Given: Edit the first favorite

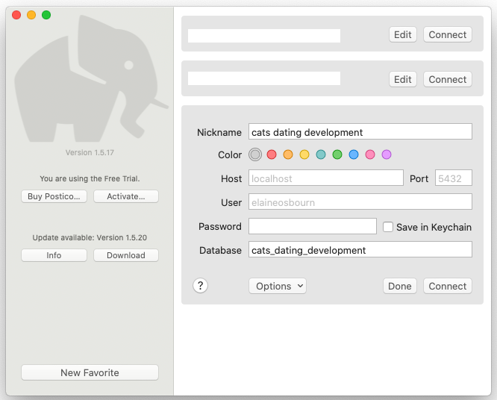Looking at the screenshot, I should click(403, 34).
